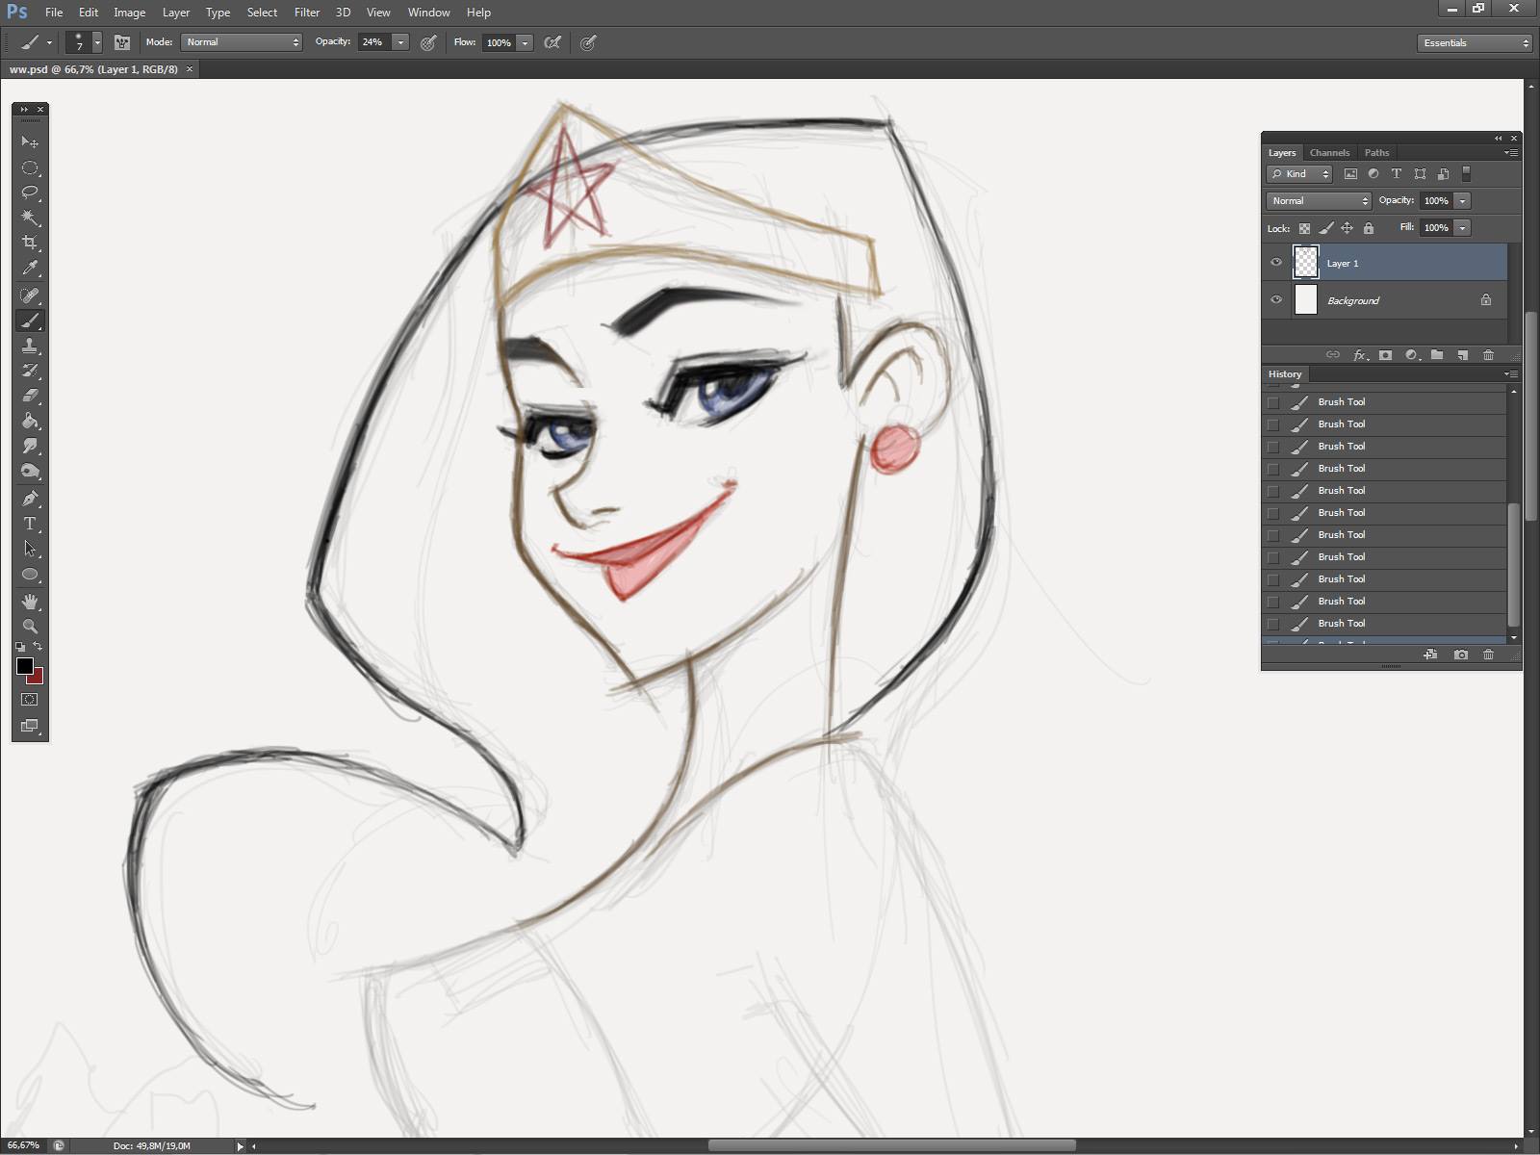The image size is (1540, 1155).
Task: Open the Filter menu
Action: pos(307,13)
